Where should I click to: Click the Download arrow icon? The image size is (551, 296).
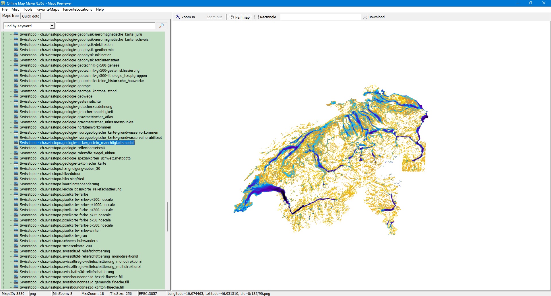(x=365, y=17)
